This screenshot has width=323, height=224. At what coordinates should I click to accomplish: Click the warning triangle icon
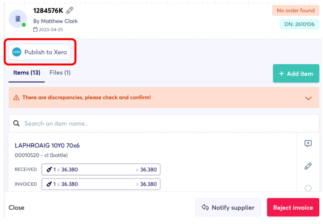point(16,98)
